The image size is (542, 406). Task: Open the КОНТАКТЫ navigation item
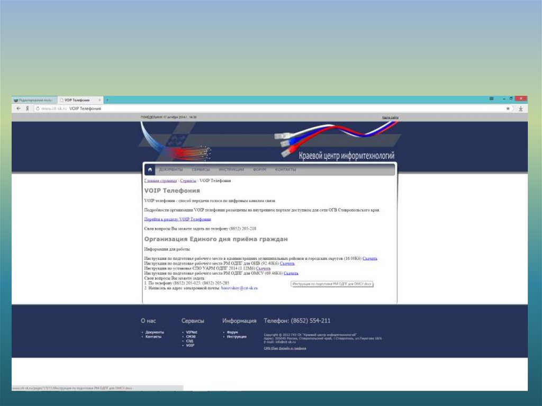tap(285, 170)
